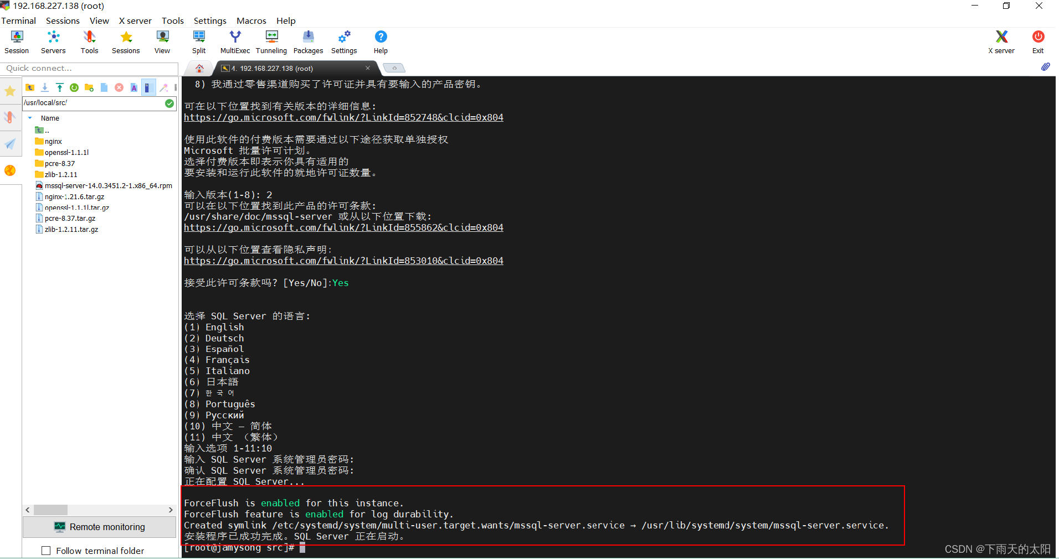Click the right scrollbar arrow of file list
The image size is (1059, 560).
click(x=171, y=510)
